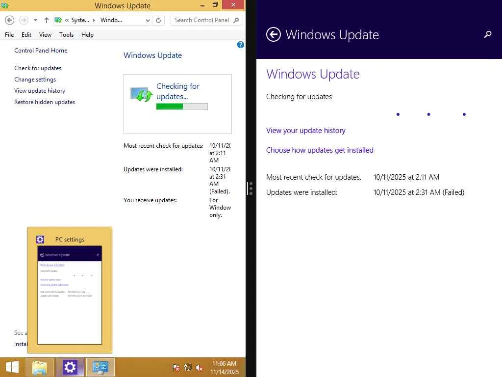Click the Forward arrow in Control Panel

click(x=24, y=20)
